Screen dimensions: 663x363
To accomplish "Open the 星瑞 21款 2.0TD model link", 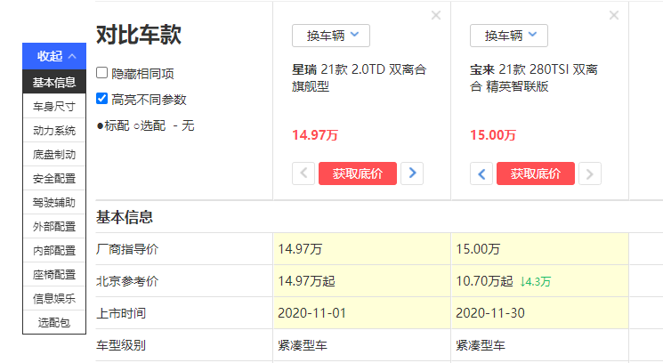I will [x=359, y=77].
